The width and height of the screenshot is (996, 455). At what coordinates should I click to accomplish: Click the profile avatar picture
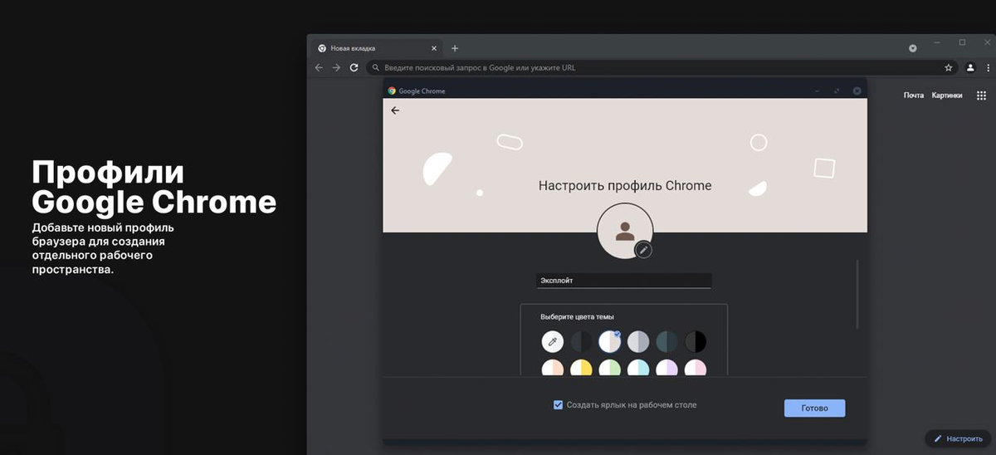(x=625, y=231)
